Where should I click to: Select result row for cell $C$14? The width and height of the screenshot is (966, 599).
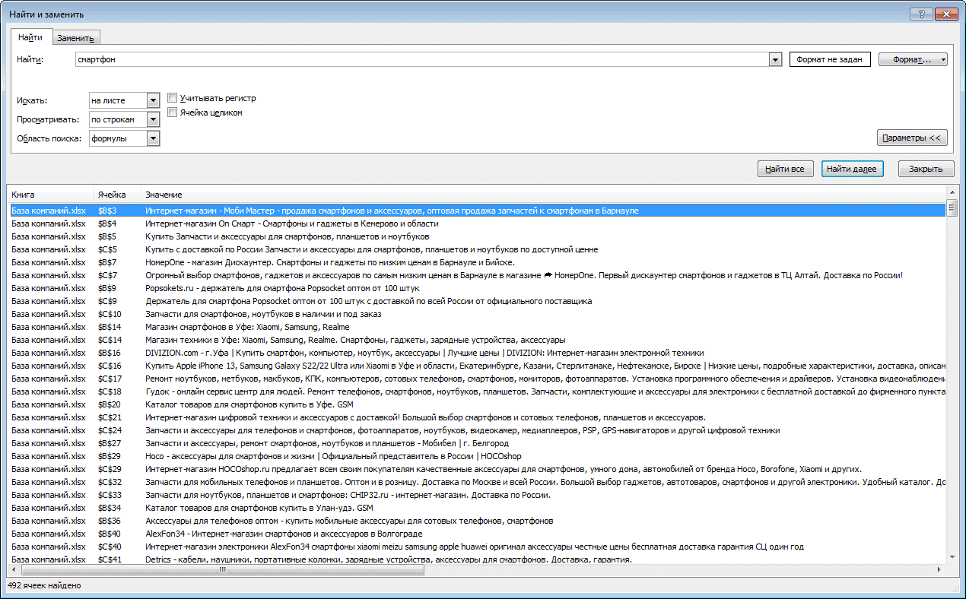tap(477, 340)
